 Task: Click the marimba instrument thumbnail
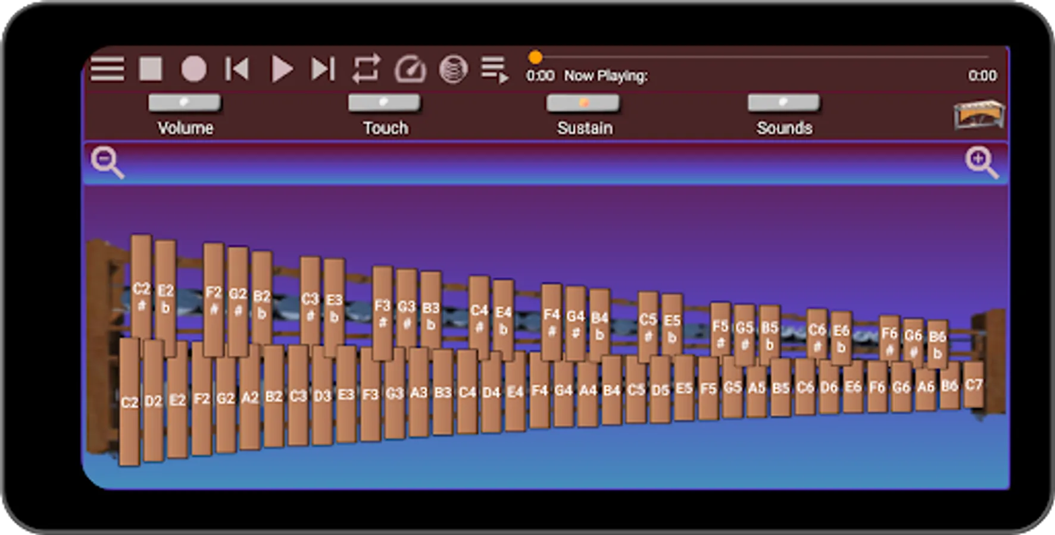tap(979, 114)
